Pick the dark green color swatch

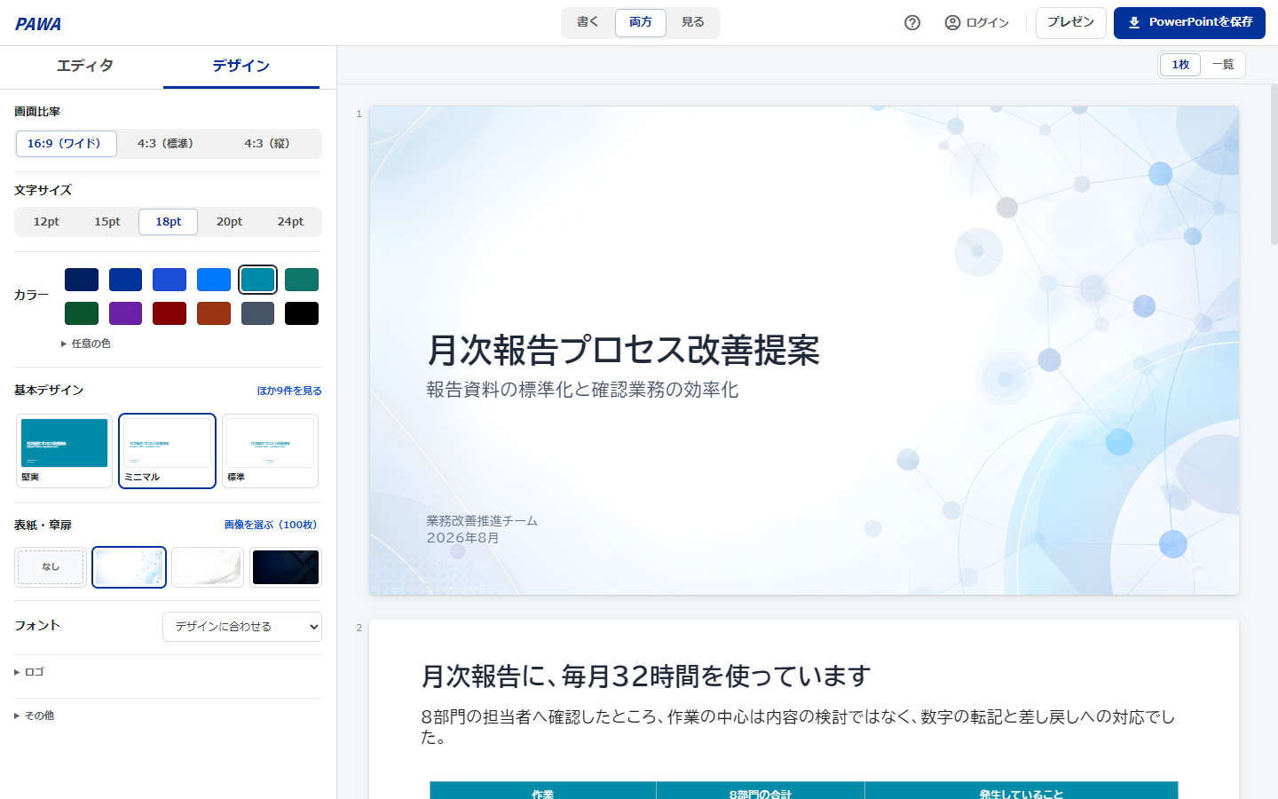82,313
